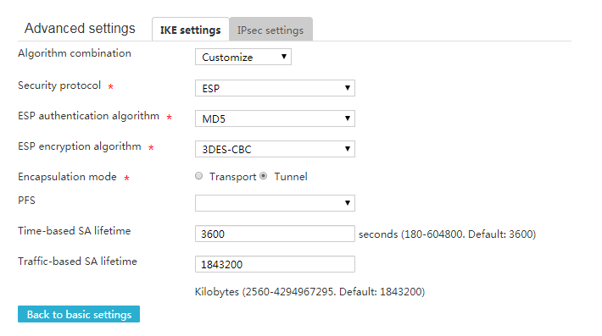
Task: Switch to the IPsec settings tab
Action: 270,29
